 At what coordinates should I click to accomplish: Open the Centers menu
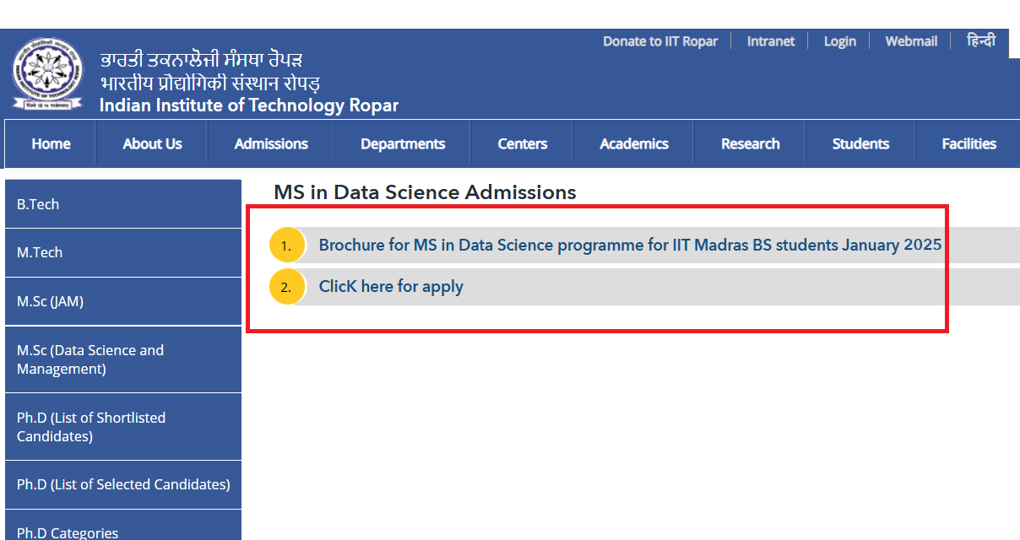coord(523,143)
